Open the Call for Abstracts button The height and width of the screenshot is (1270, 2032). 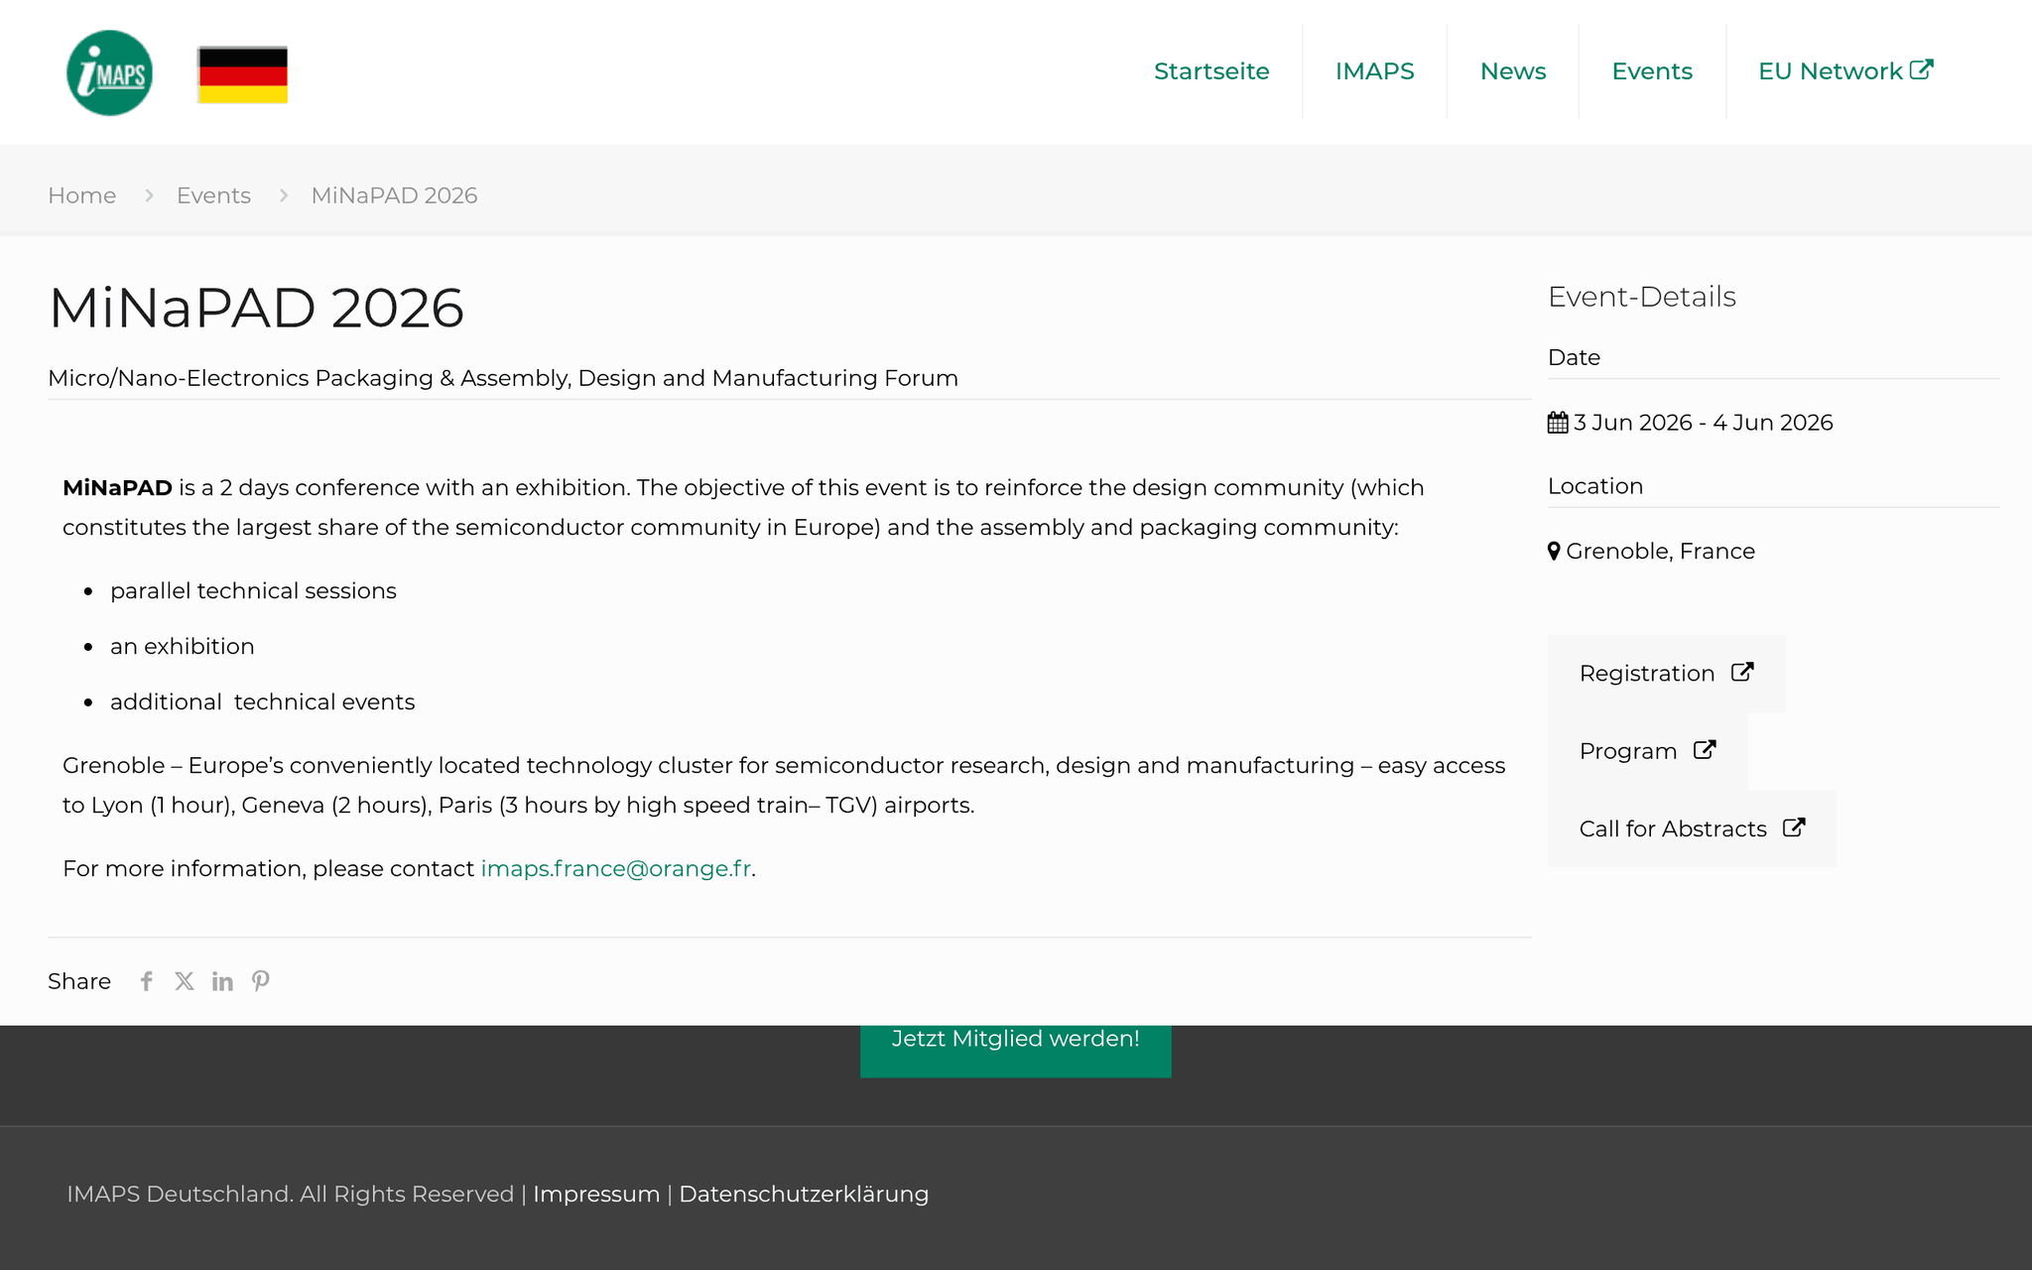1692,828
